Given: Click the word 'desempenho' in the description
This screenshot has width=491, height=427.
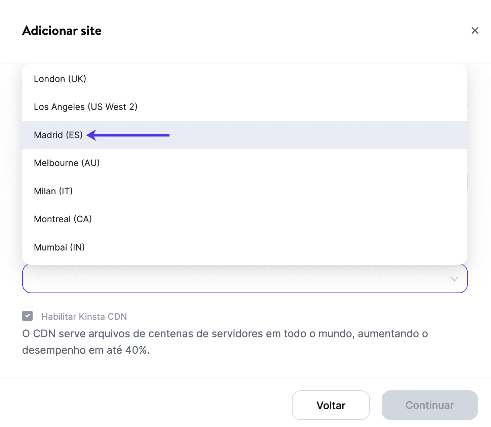Looking at the screenshot, I should (54, 350).
